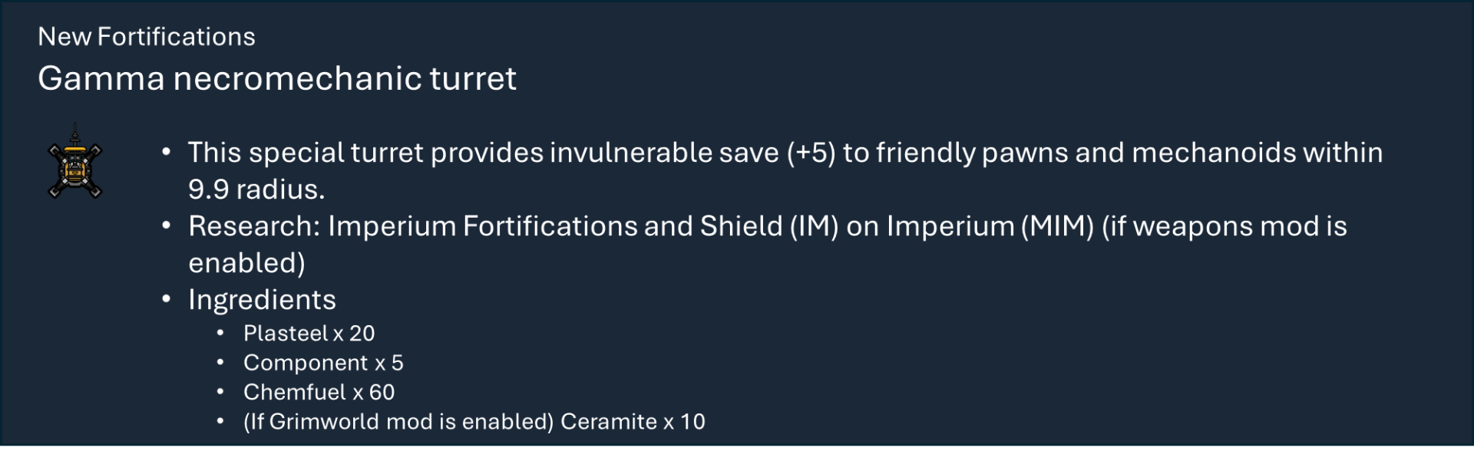1474x451 pixels.
Task: Click the "9.9 radius." text
Action: 256,189
